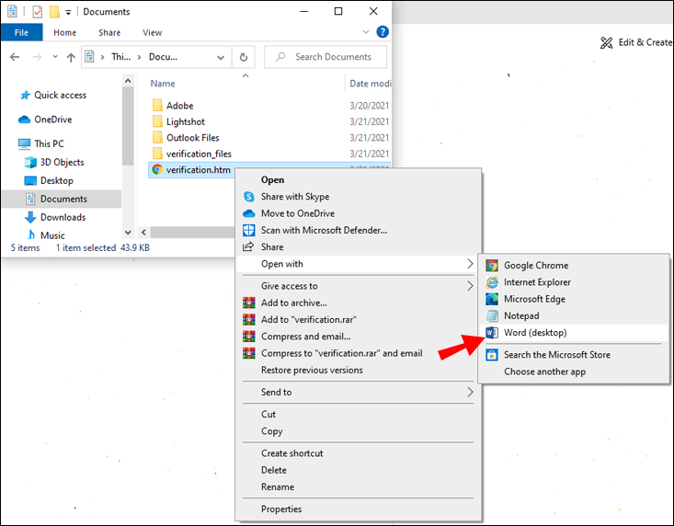Choose Internet Explorer in Open with list
Image resolution: width=674 pixels, height=526 pixels.
click(x=574, y=282)
